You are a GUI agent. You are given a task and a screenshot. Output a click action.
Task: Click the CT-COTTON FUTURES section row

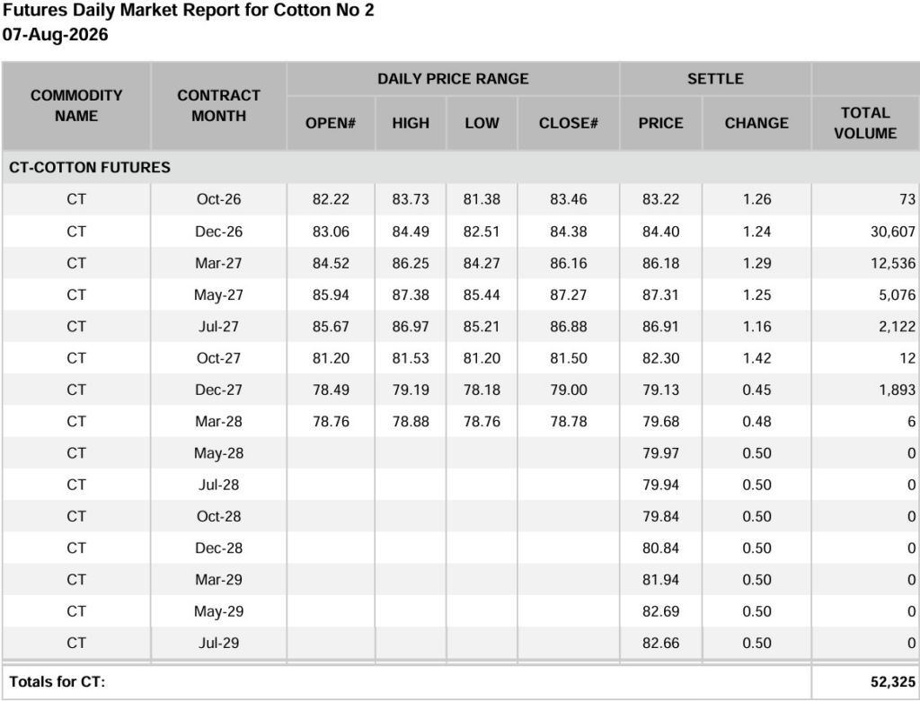tap(461, 167)
